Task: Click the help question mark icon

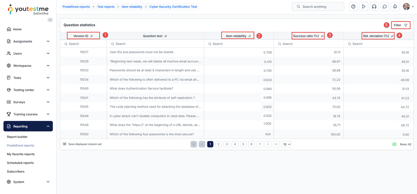Action: (353, 7)
